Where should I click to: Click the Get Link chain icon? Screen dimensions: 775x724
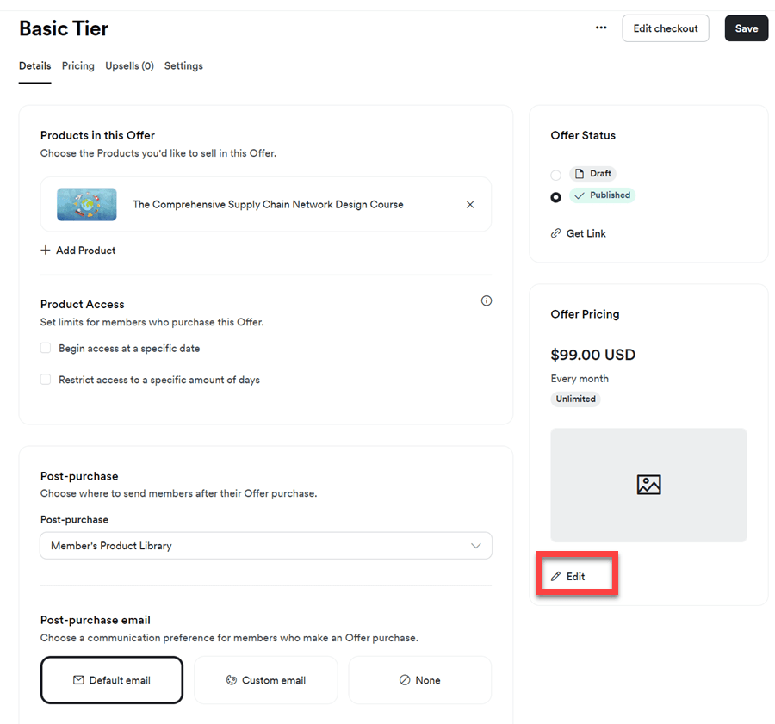pos(556,233)
